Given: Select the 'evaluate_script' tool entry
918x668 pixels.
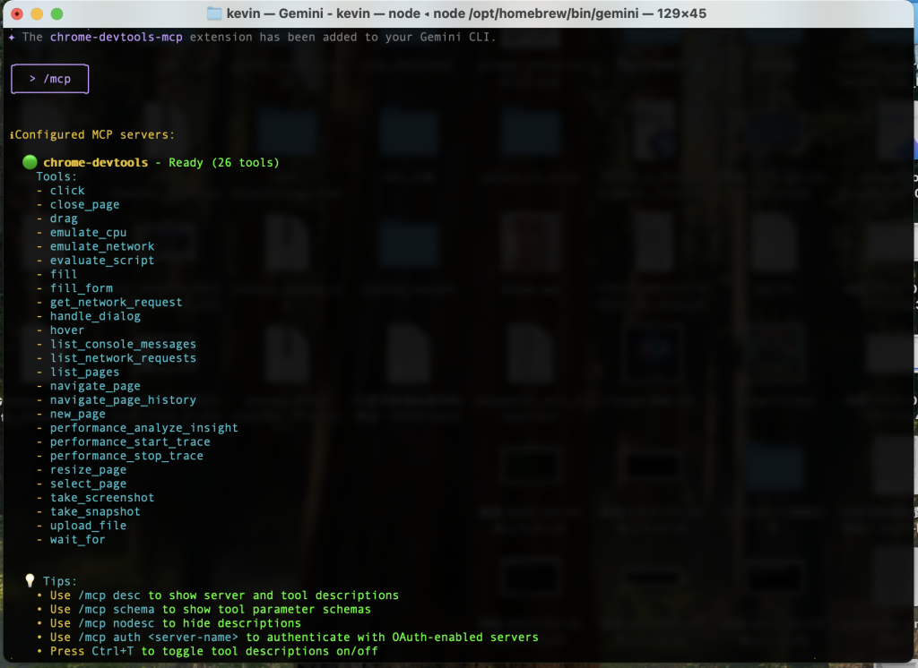Looking at the screenshot, I should pyautogui.click(x=102, y=261).
